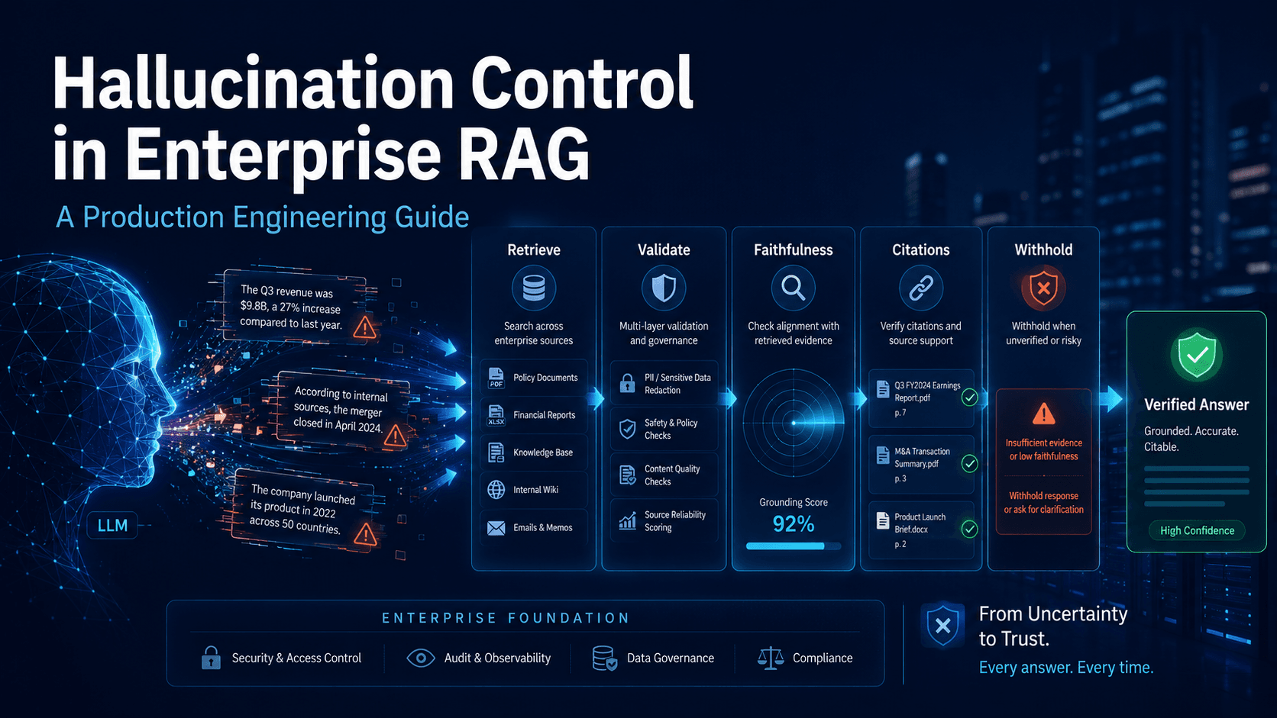Click the Product Launch Brief file icon

click(x=883, y=521)
